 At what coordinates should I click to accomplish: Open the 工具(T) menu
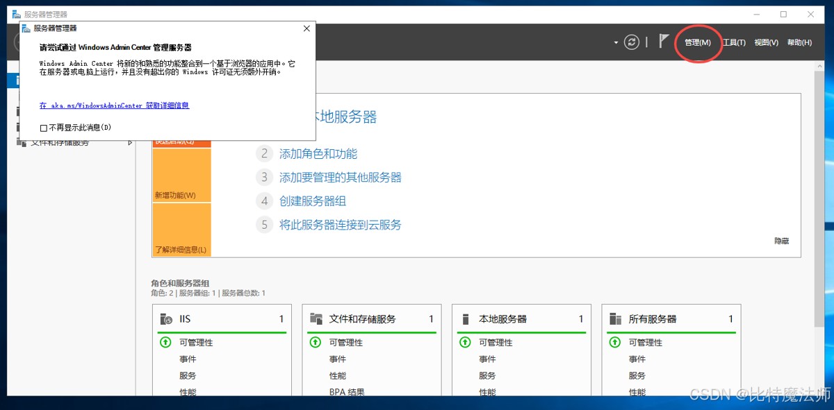click(734, 42)
